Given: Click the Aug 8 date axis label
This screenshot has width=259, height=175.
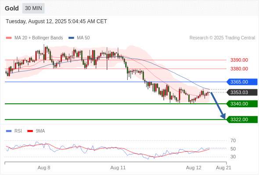Looking at the screenshot, I should click(44, 168).
